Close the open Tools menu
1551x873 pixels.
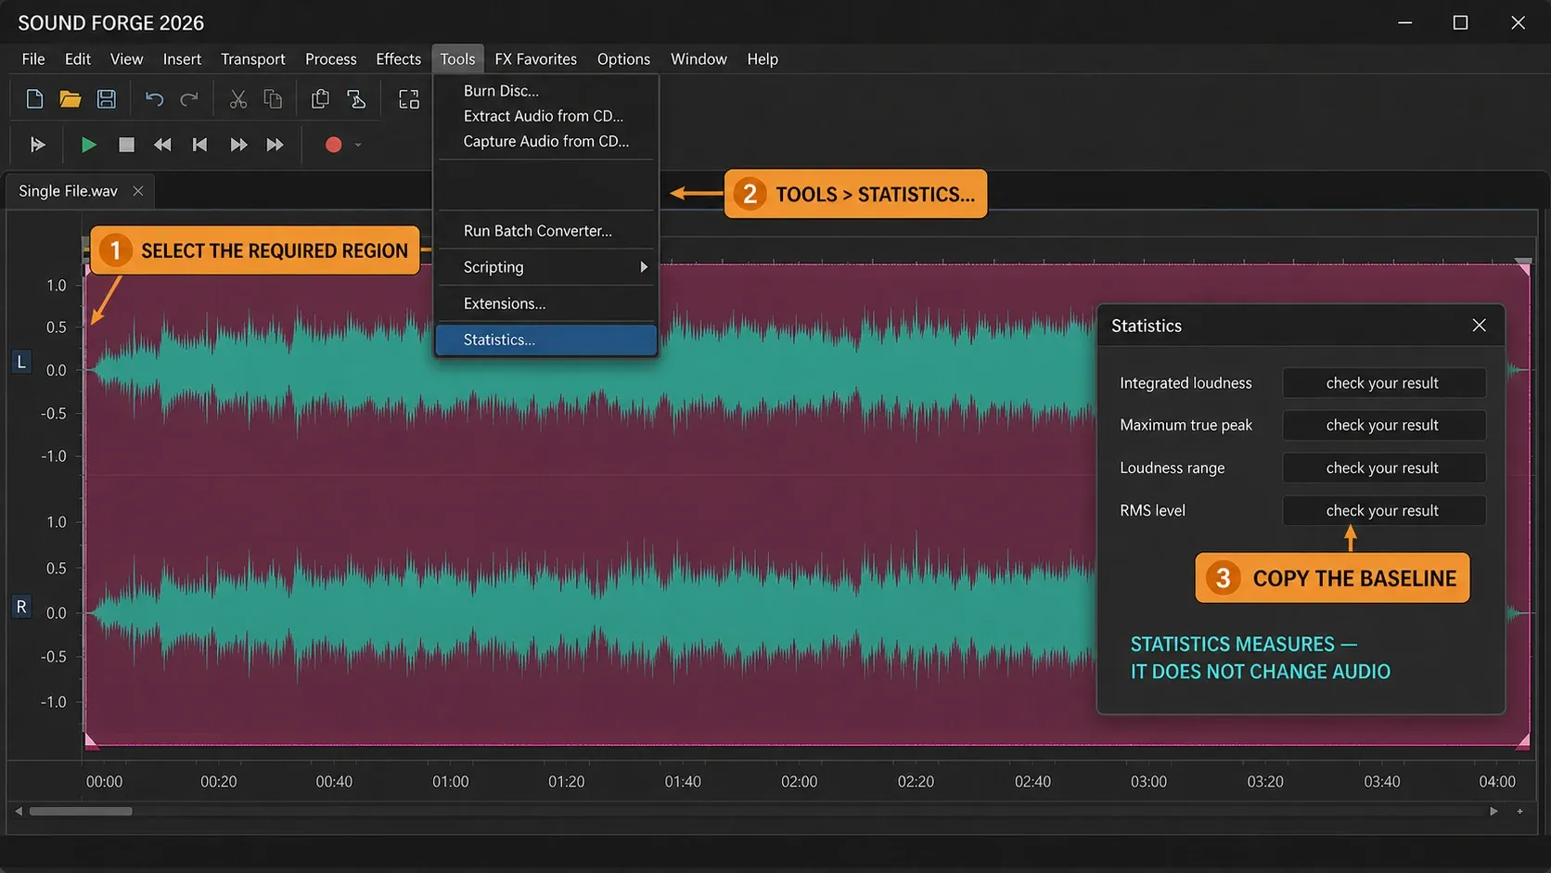point(457,58)
